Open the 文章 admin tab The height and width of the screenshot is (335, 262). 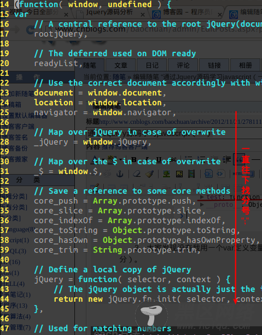pyautogui.click(x=121, y=65)
